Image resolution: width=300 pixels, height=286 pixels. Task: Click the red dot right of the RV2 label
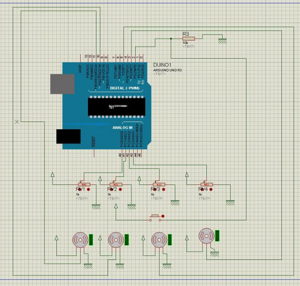tap(120, 189)
